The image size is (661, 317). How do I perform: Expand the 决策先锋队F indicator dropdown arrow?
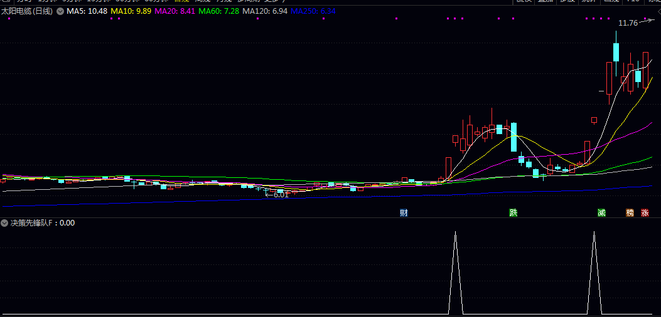tap(5, 222)
